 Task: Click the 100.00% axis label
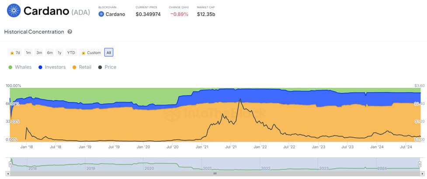[14, 86]
